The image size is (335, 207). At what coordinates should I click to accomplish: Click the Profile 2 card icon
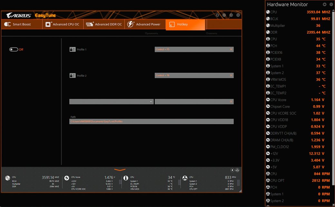pos(72,76)
